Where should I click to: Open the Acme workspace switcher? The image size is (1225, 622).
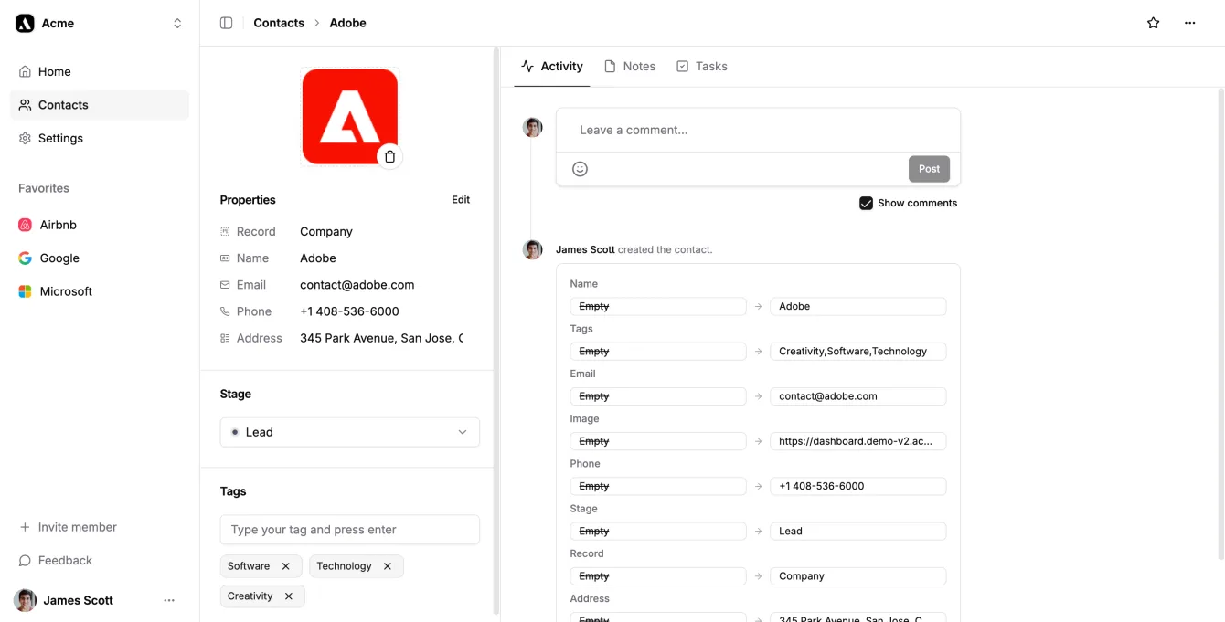(x=99, y=23)
